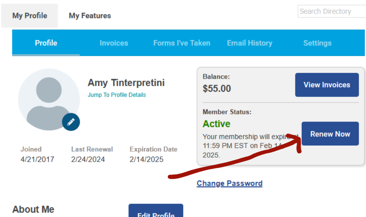The width and height of the screenshot is (366, 217).
Task: Follow the Jump To Profile Details link
Action: (117, 95)
